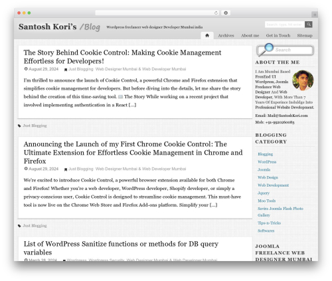Open the Jquery category link

pos(264,193)
